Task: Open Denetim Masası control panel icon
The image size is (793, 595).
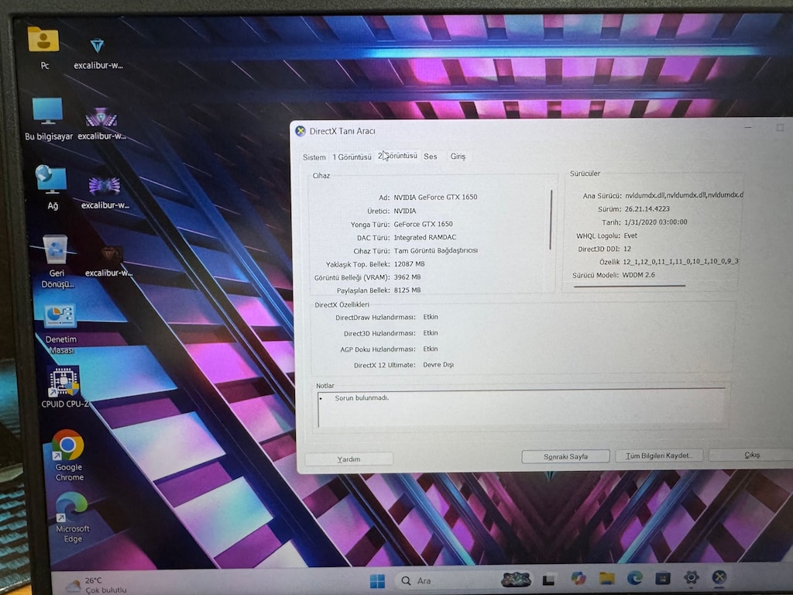Action: 60,328
